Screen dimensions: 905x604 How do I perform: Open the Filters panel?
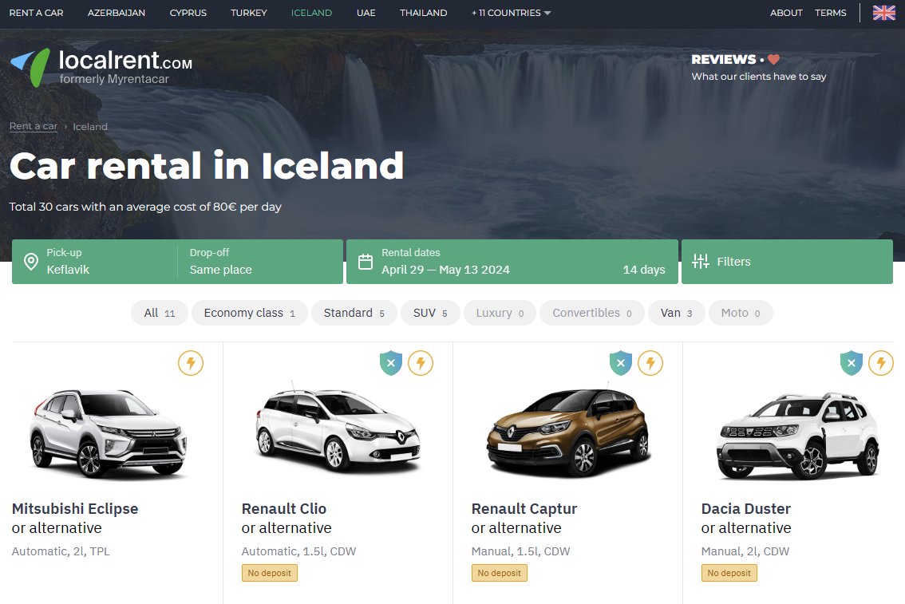click(x=787, y=262)
